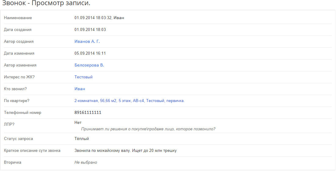
Task: Open the 2-комнатная 56,66 м2 apartment link
Action: [x=129, y=101]
